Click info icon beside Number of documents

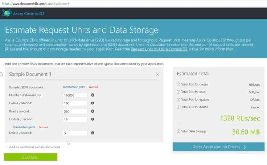[92, 95]
